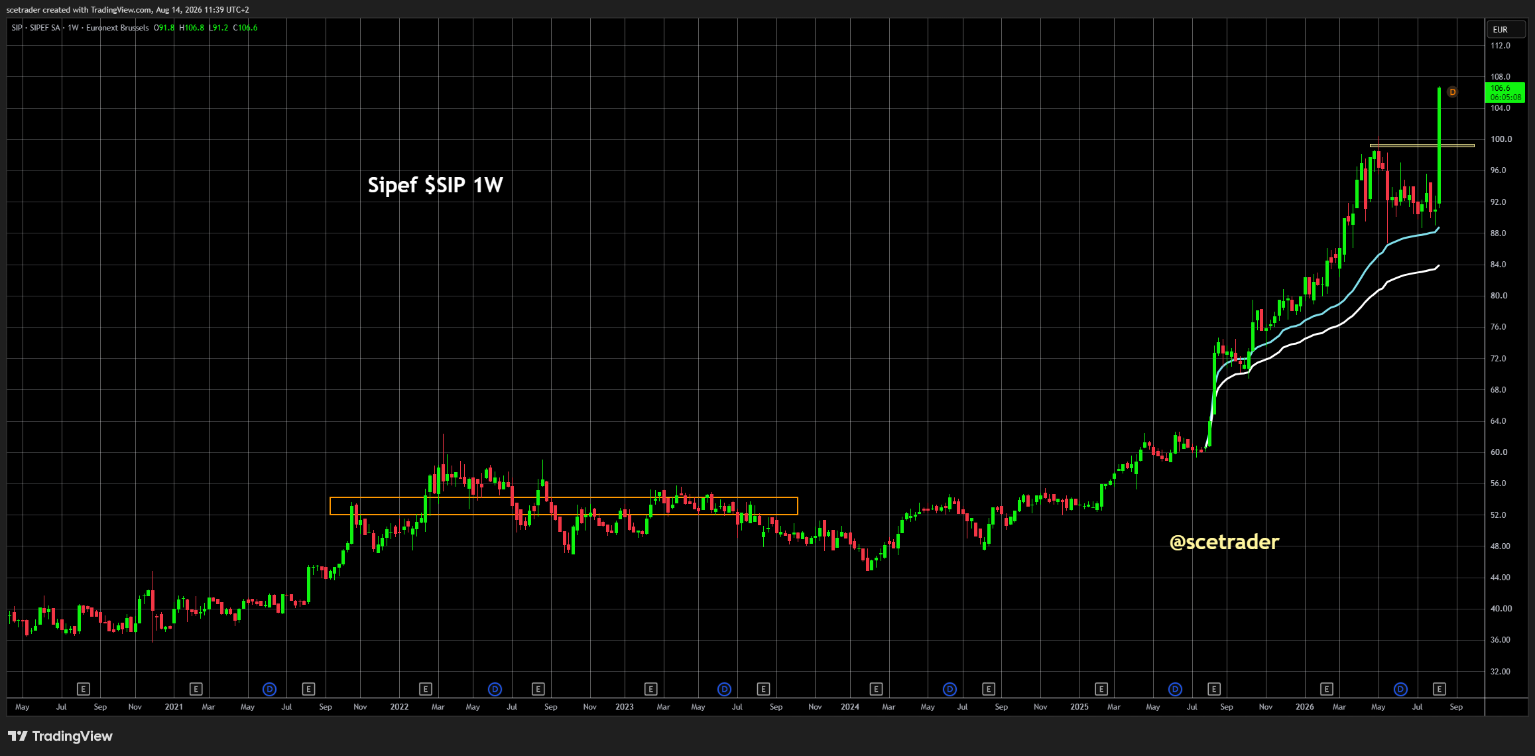This screenshot has height=756, width=1535.
Task: Click the TradingView logo
Action: click(60, 736)
